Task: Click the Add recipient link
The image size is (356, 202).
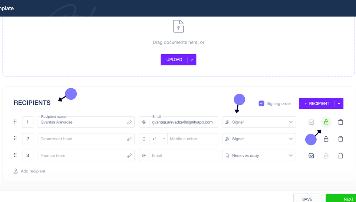Action: point(30,171)
